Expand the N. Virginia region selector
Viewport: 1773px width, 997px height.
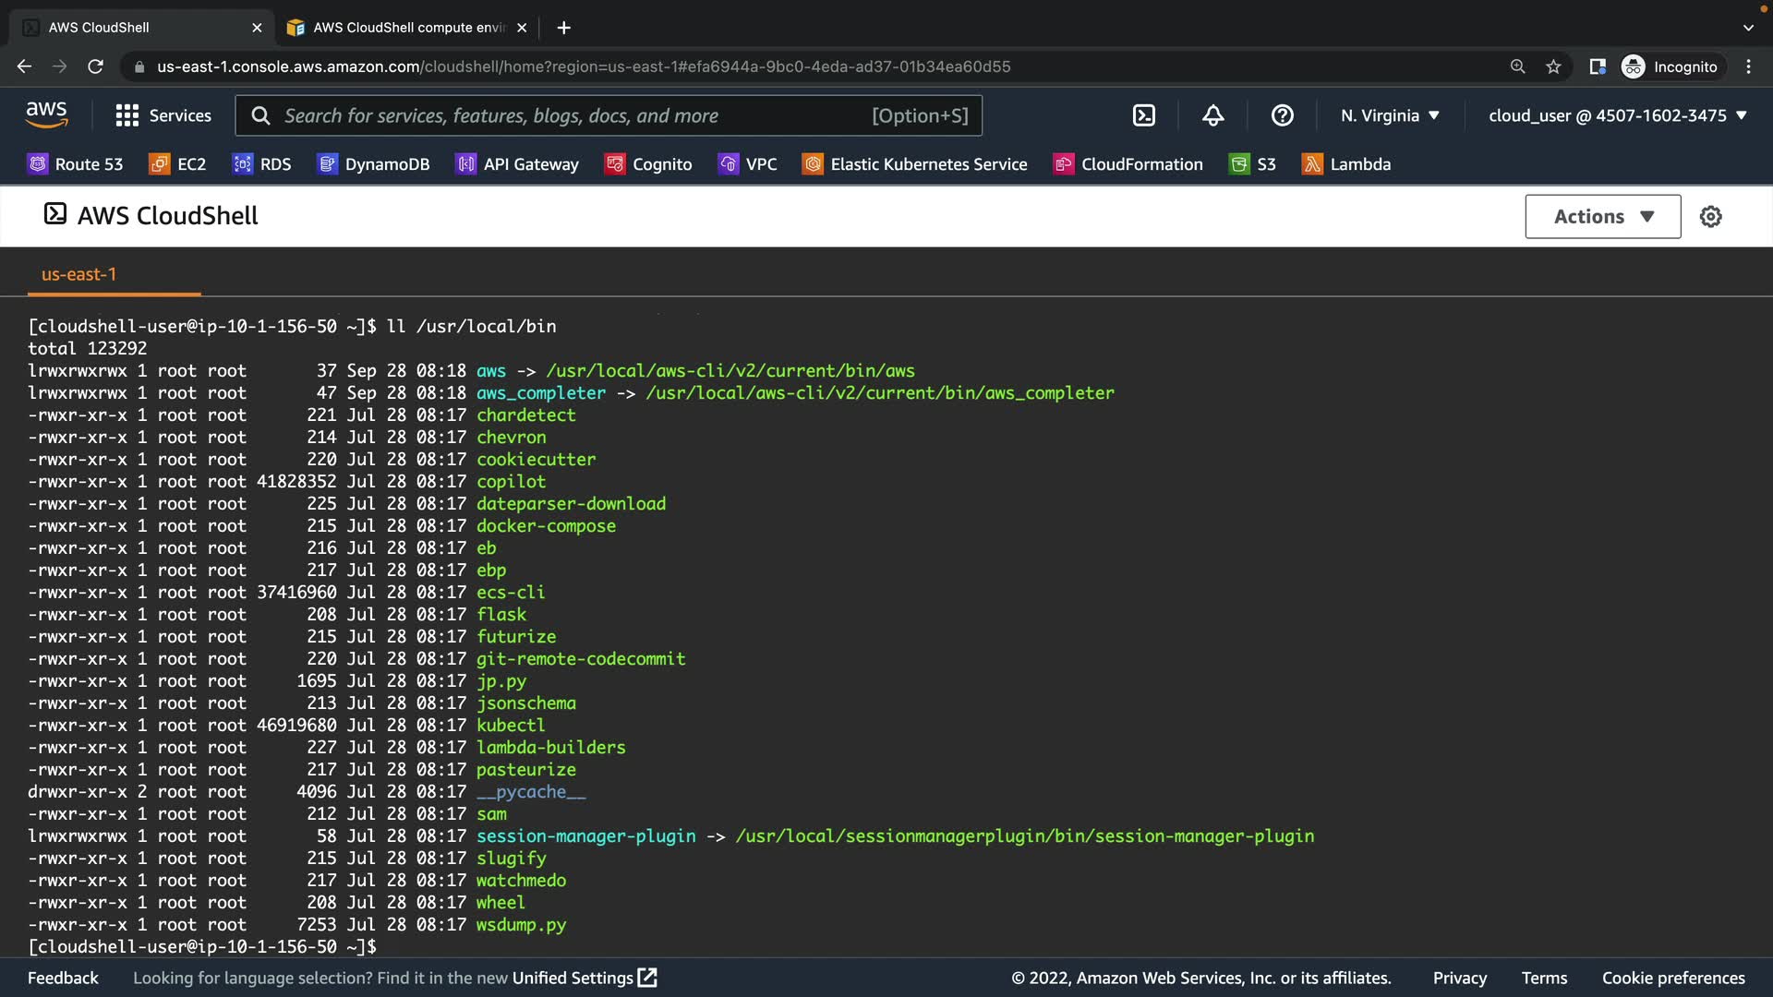(1390, 115)
